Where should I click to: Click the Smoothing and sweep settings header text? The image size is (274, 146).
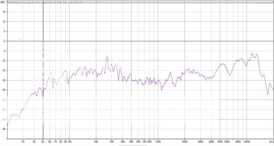point(43,2)
